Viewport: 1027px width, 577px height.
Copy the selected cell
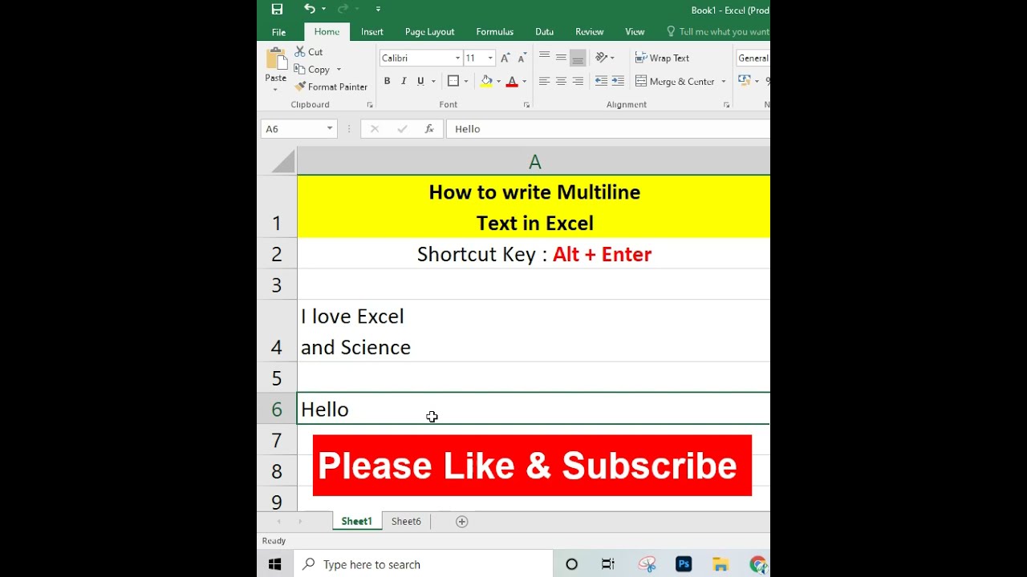pos(312,70)
